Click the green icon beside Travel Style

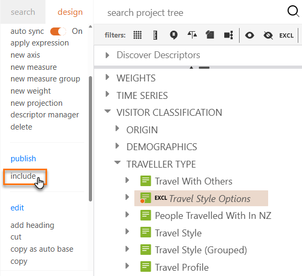pos(145,232)
